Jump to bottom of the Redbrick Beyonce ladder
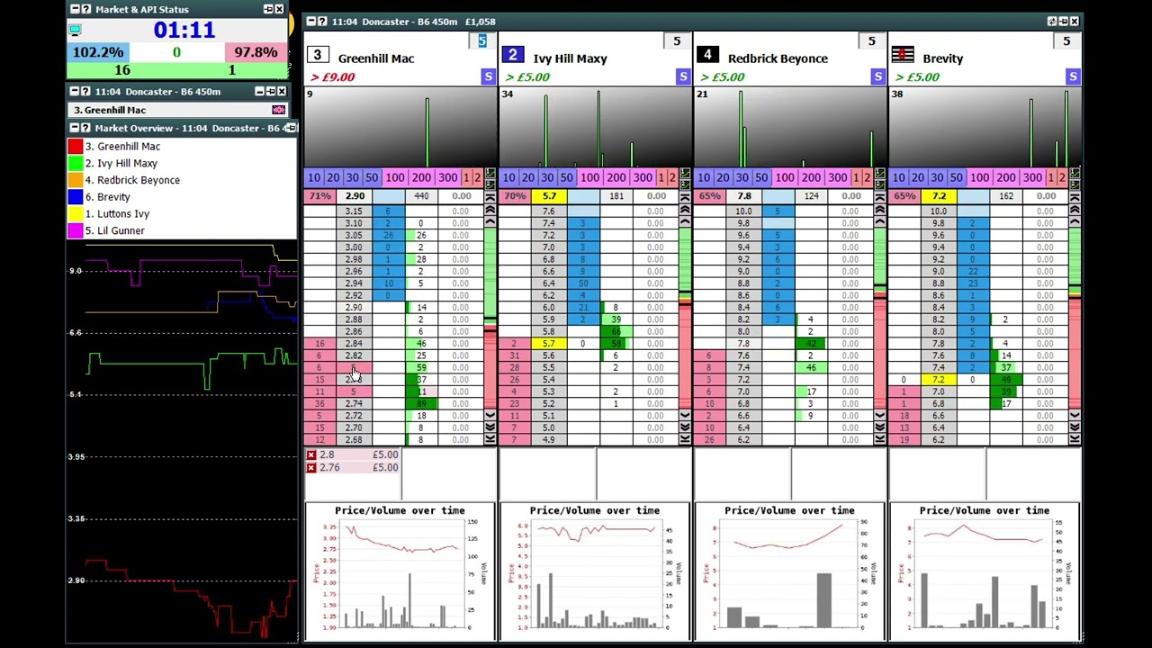 879,439
